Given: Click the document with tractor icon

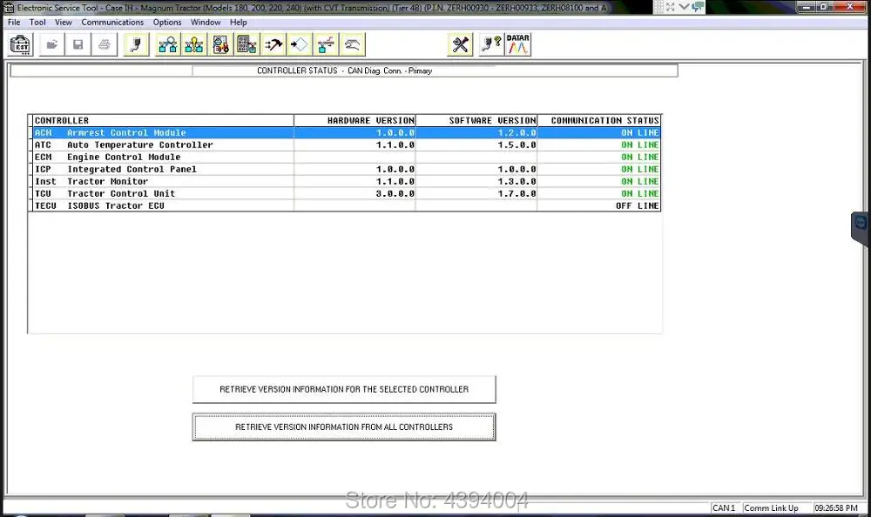Looking at the screenshot, I should [220, 45].
